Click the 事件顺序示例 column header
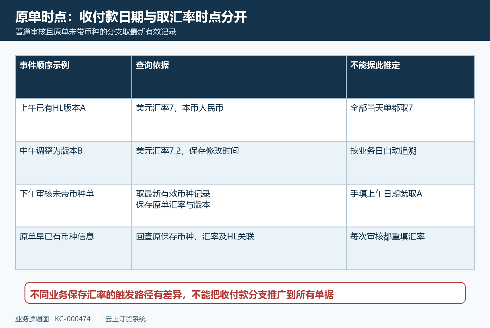Image resolution: width=490 pixels, height=328 pixels. pyautogui.click(x=74, y=77)
